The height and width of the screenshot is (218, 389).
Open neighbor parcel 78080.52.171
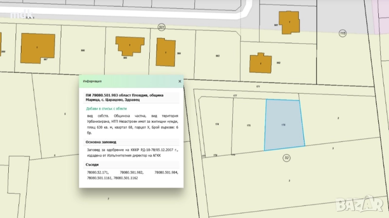(x=98, y=172)
